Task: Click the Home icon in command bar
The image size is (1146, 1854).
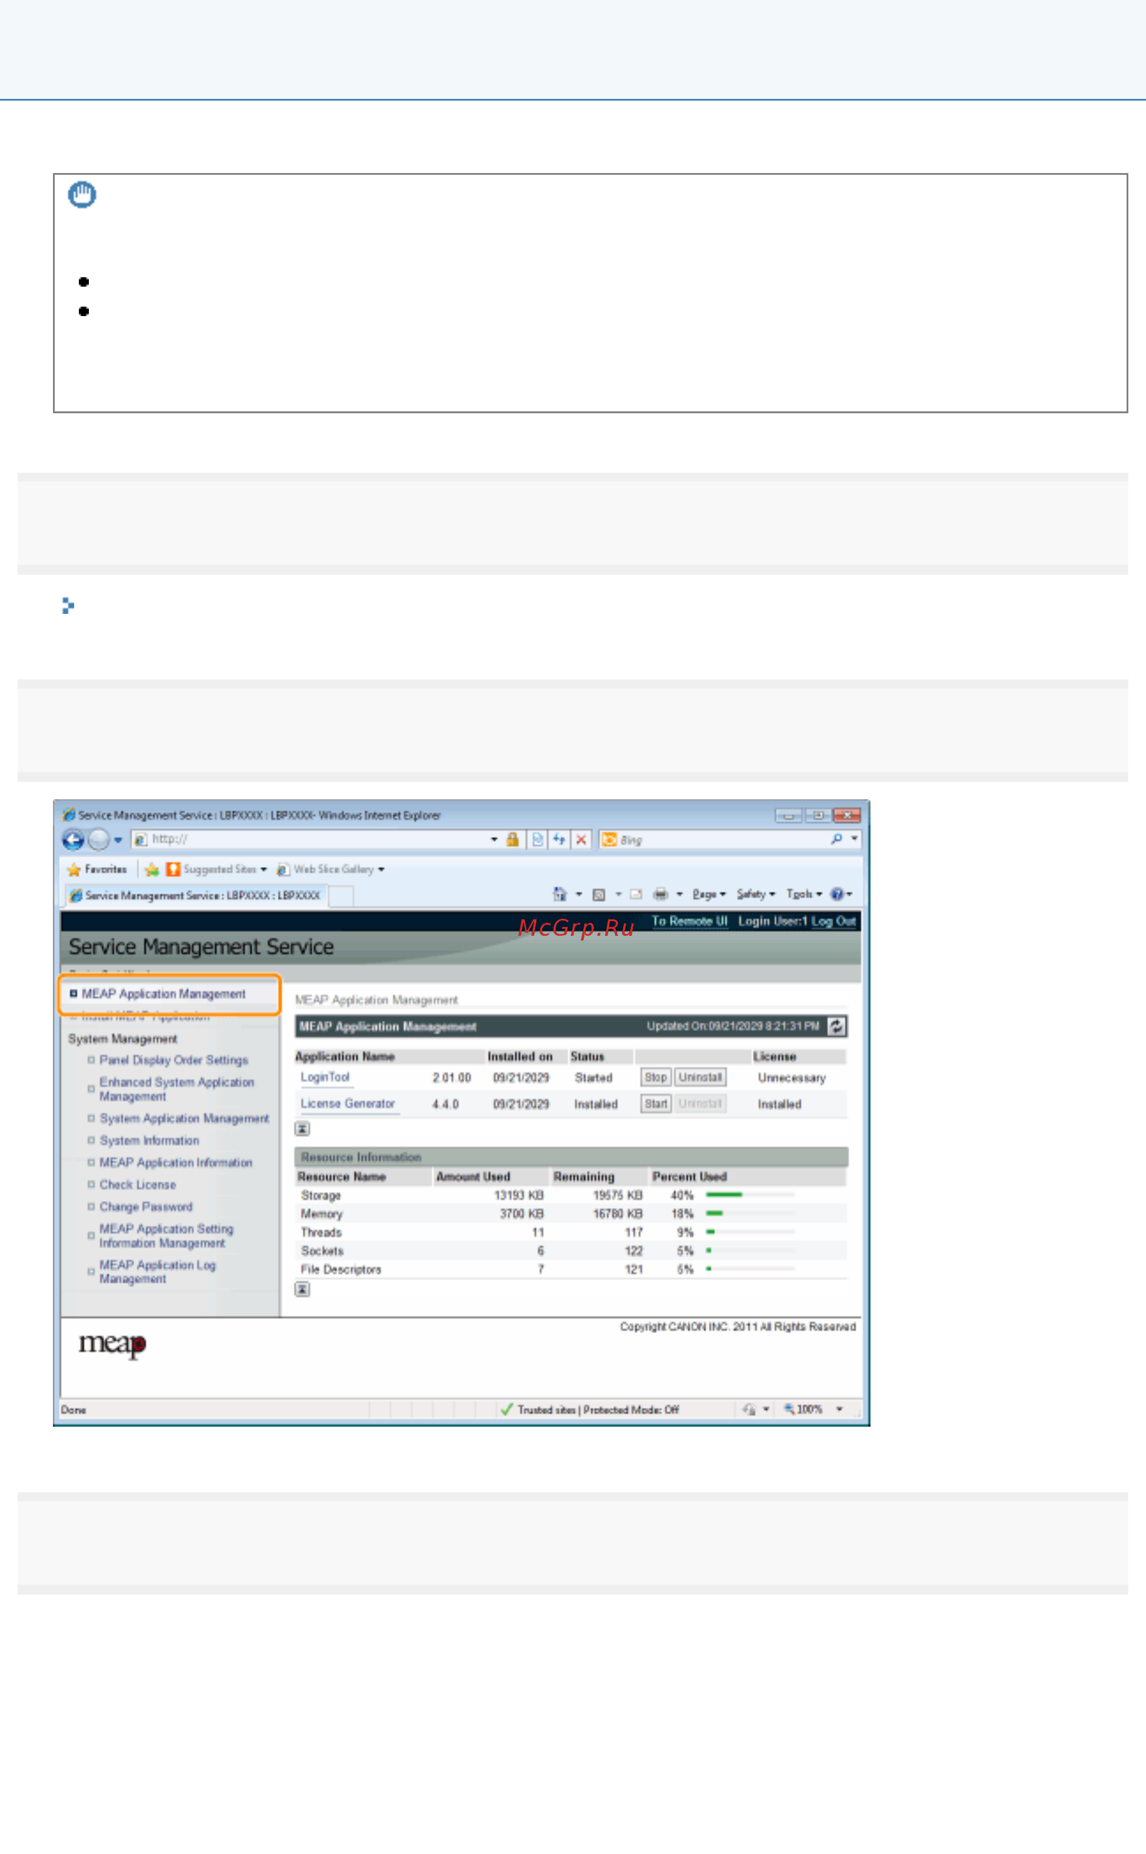Action: [x=559, y=894]
